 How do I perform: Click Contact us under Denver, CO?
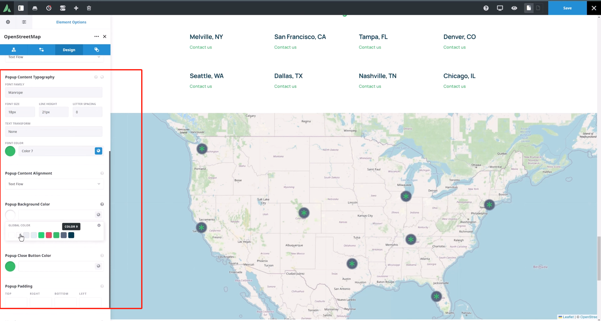pyautogui.click(x=454, y=47)
